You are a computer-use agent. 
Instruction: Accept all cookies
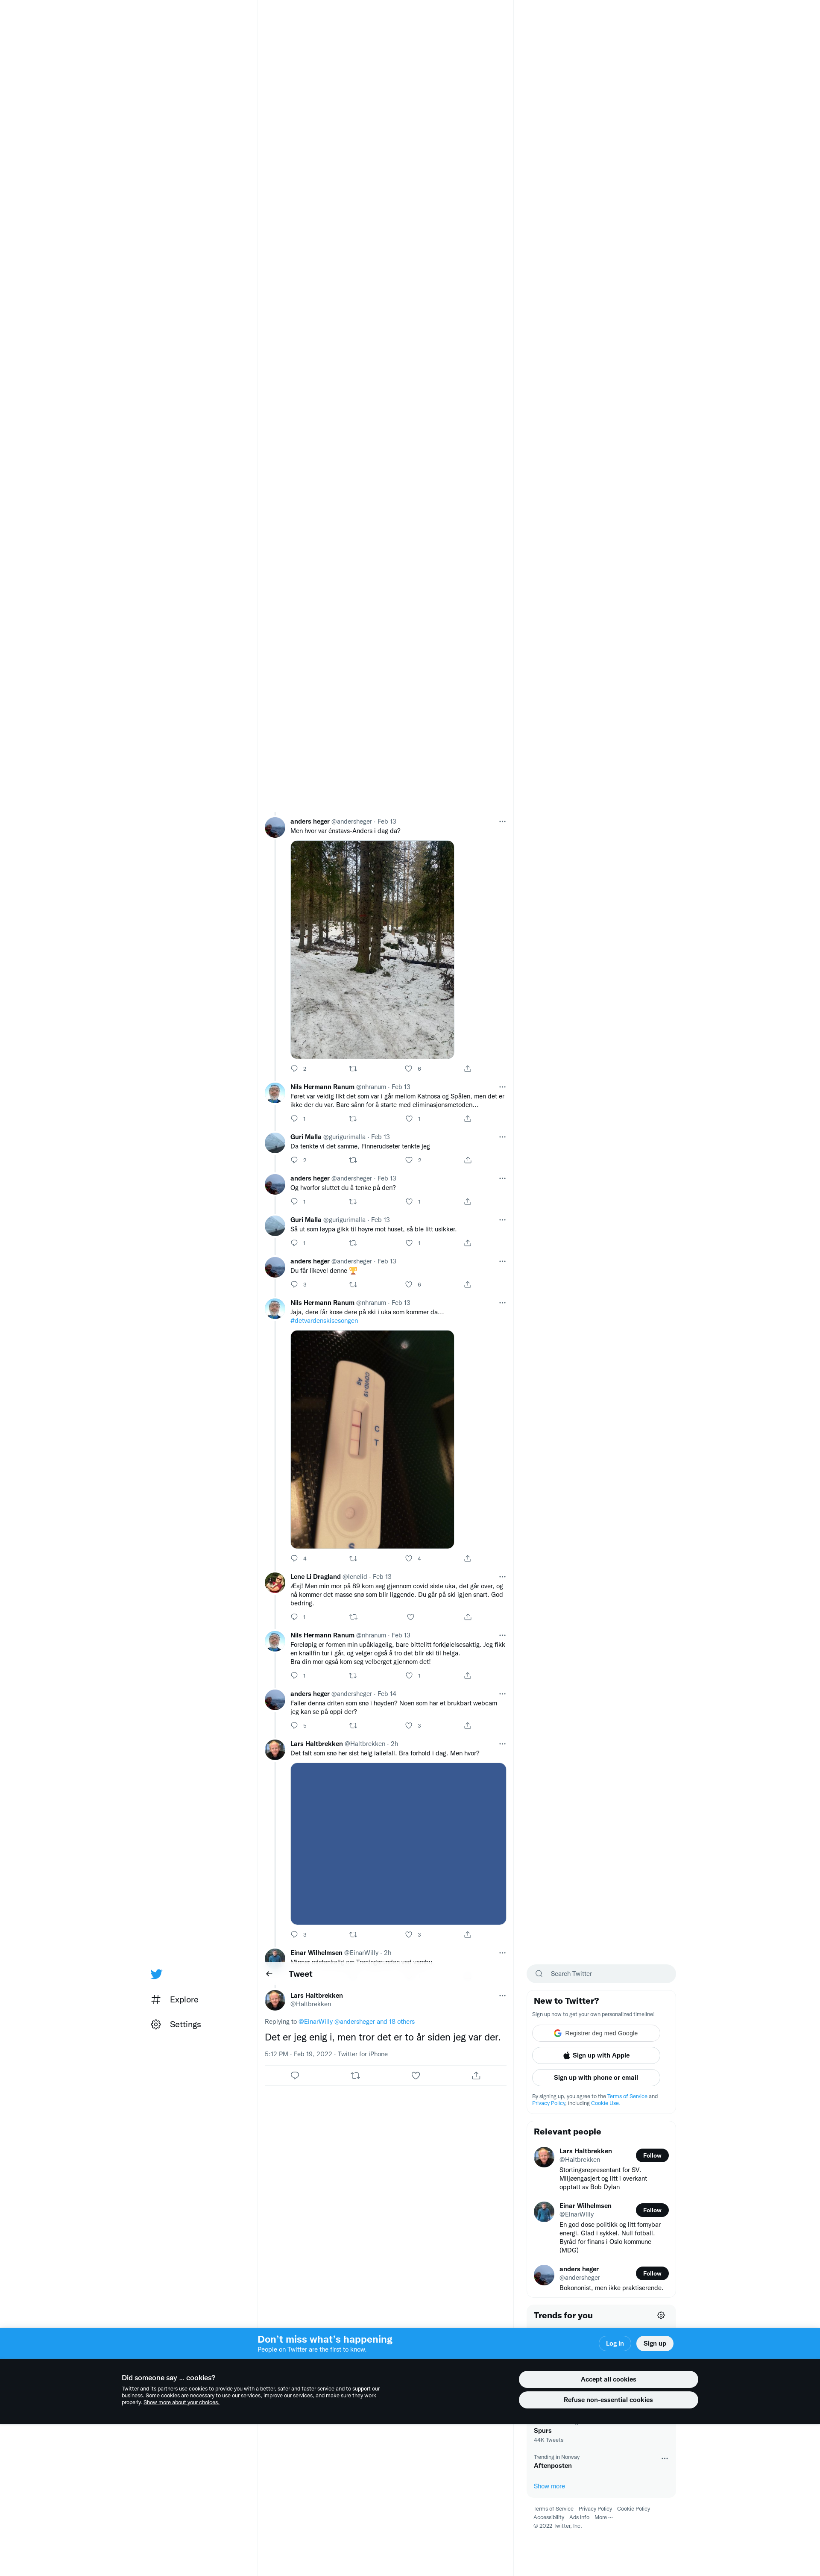click(608, 2379)
